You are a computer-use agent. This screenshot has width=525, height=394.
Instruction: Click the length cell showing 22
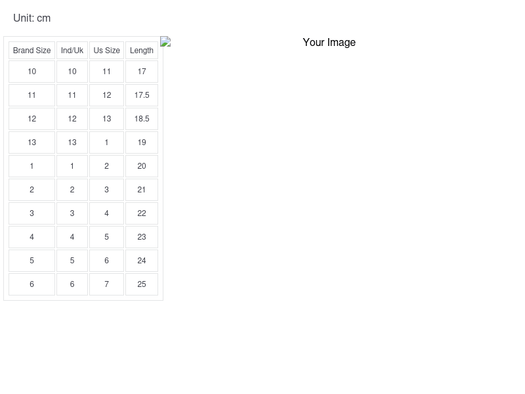tap(142, 213)
